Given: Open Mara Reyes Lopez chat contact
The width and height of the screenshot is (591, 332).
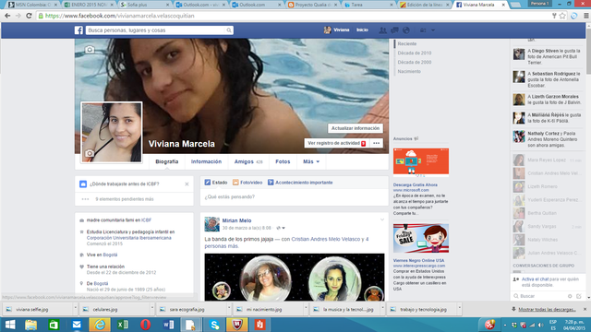Looking at the screenshot, I should 548,160.
